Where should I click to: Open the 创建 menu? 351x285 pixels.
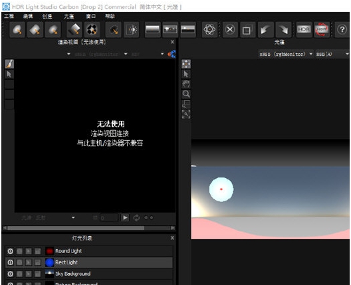47,17
